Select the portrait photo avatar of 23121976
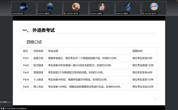178x110 pixels. point(102,7)
